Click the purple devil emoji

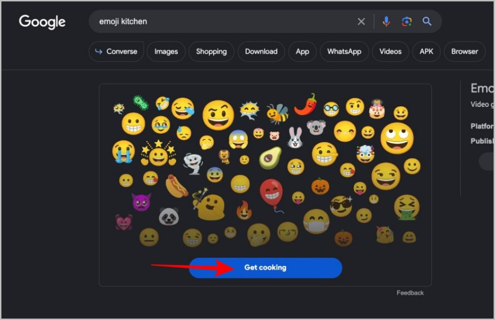pyautogui.click(x=141, y=202)
